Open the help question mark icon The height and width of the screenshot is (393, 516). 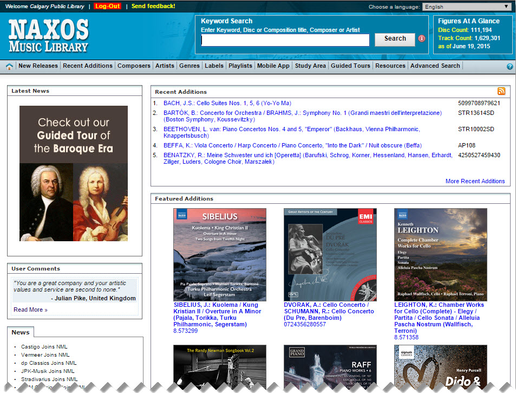(510, 66)
